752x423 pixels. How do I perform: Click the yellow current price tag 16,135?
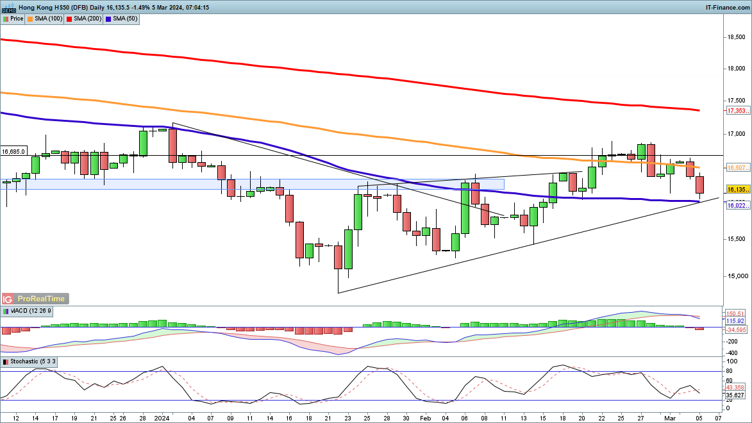(738, 190)
